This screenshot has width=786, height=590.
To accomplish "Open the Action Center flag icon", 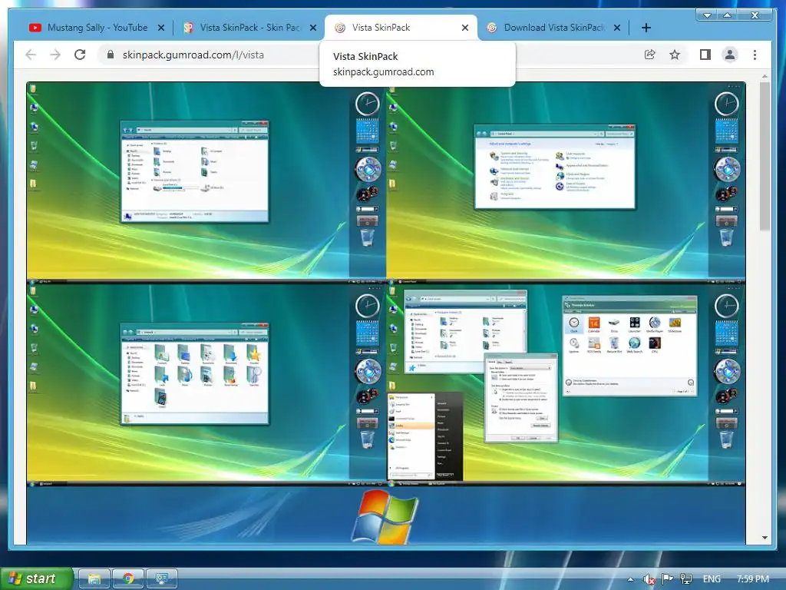I will (x=667, y=579).
